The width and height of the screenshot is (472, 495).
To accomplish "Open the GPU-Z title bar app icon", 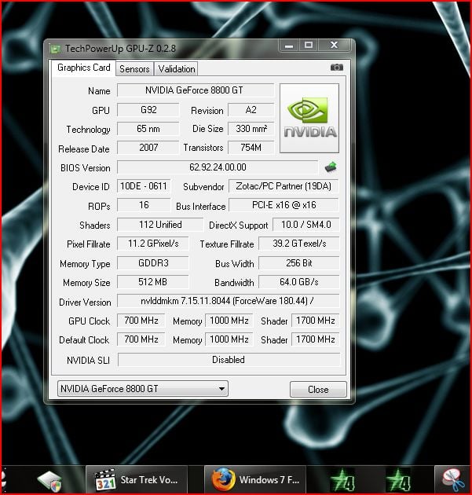I will point(56,49).
